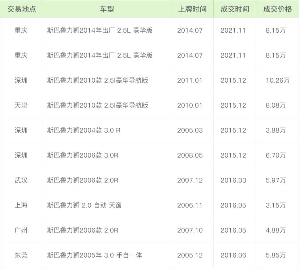The height and width of the screenshot is (268, 299).
Task: Select the 2010款 2.5i豪华导航版 model in the 2011.01 row
Action: [98, 80]
